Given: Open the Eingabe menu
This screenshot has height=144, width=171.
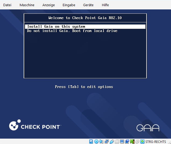Looking at the screenshot, I should [69, 5].
